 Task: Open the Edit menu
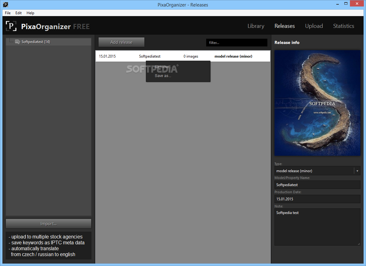pos(19,13)
